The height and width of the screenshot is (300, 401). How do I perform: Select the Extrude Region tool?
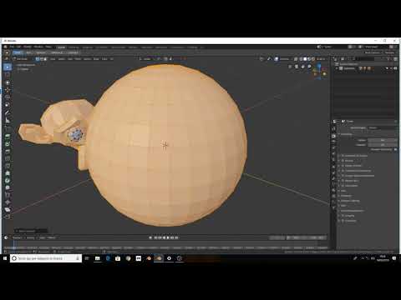click(x=8, y=137)
